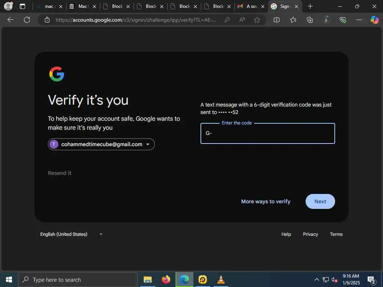Viewport: 383px width, 287px height.
Task: Expand the cohammedtimecube@gmail.com account selector
Action: (101, 144)
